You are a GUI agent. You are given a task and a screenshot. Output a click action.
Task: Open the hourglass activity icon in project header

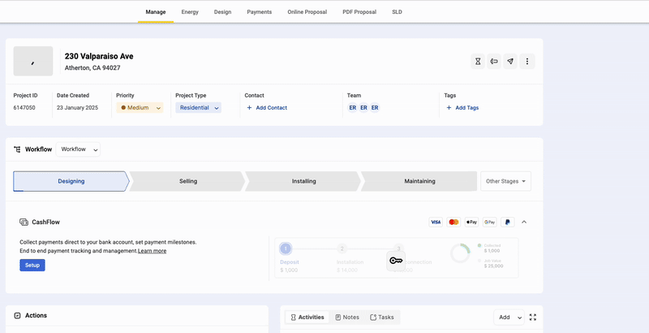478,61
